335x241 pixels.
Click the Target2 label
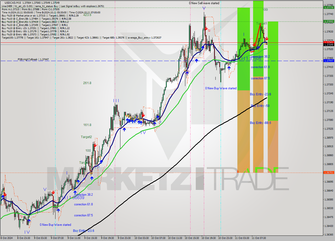[x=86, y=137]
